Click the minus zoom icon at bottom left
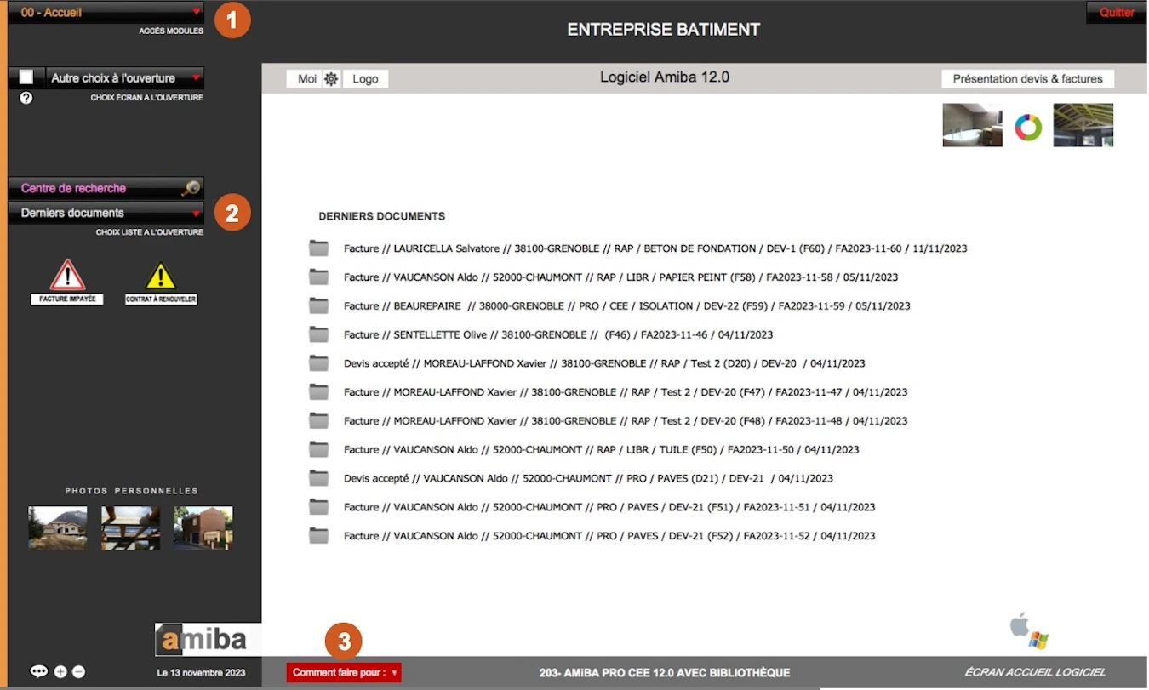The height and width of the screenshot is (690, 1149). [x=78, y=671]
